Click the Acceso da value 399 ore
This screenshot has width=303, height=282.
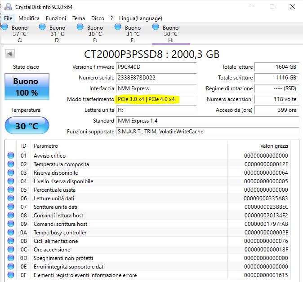(277, 110)
